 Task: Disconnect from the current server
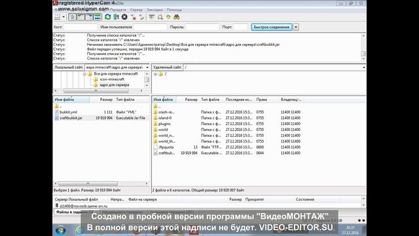click(x=133, y=17)
